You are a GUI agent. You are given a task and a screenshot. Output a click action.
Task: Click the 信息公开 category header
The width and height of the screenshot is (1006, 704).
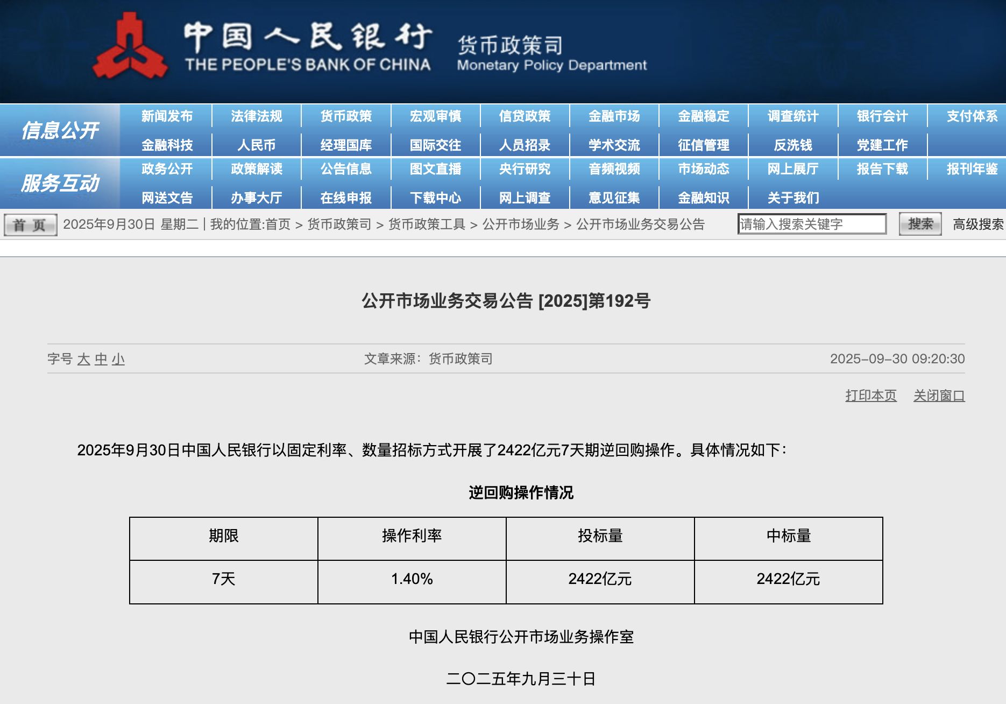click(60, 130)
